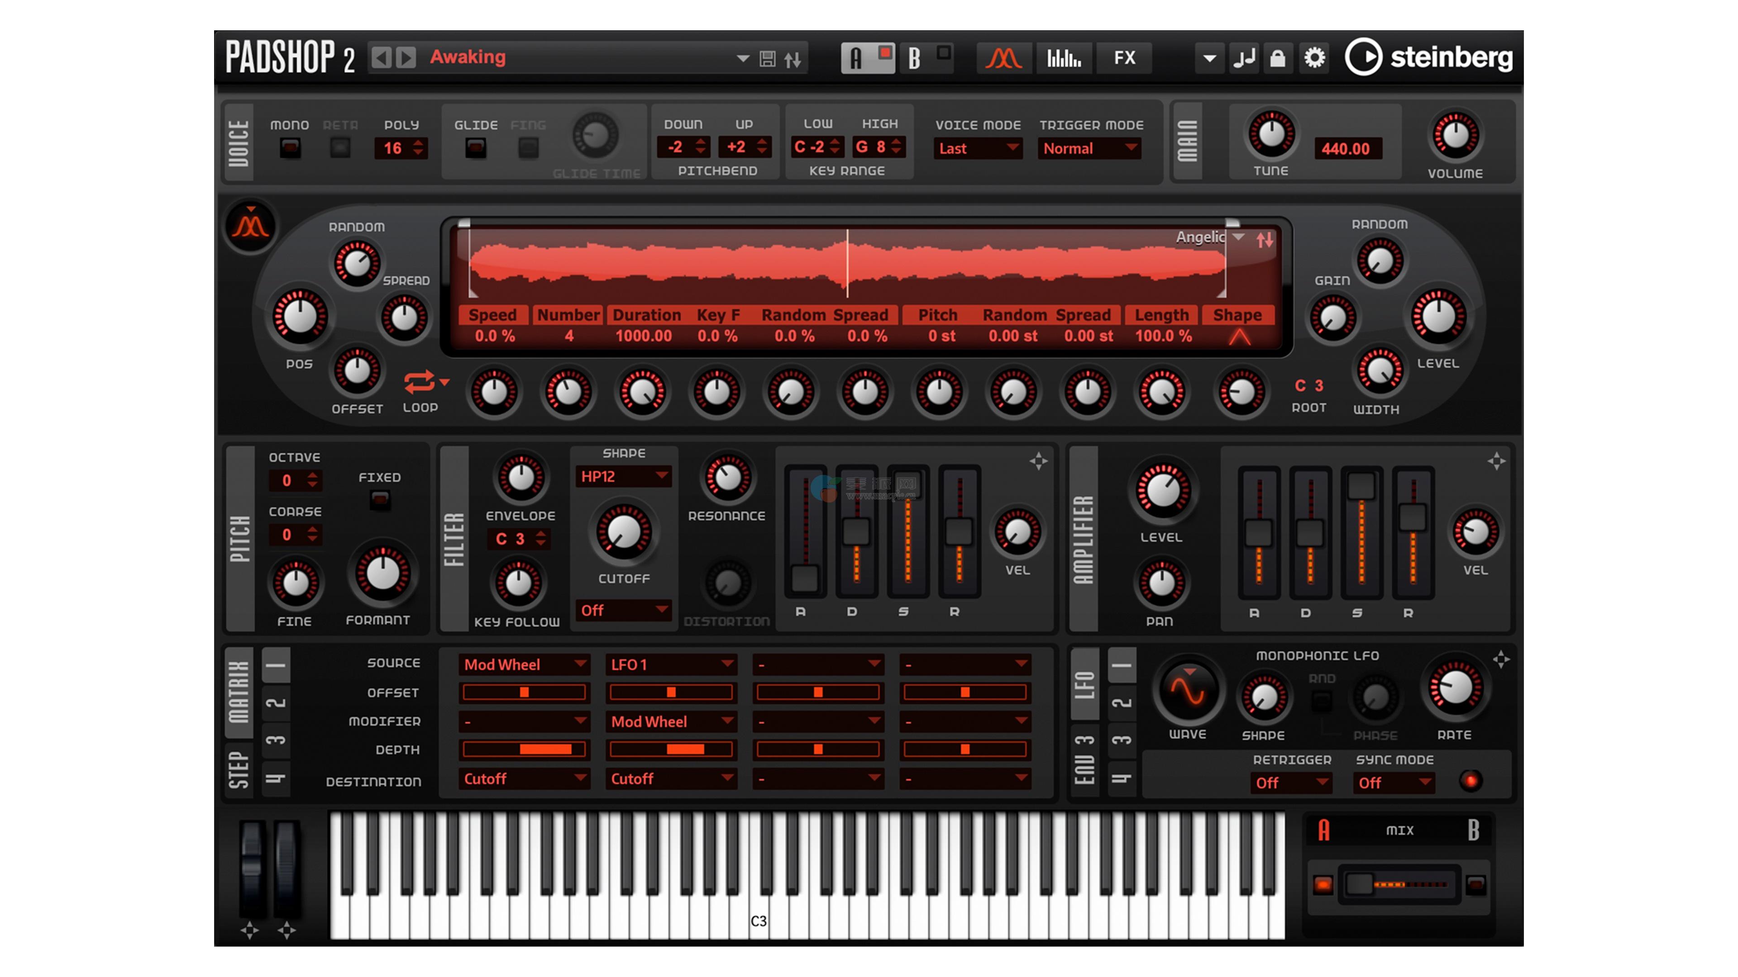Select LFO number 2 tab
Image resolution: width=1738 pixels, height=977 pixels.
(1122, 703)
